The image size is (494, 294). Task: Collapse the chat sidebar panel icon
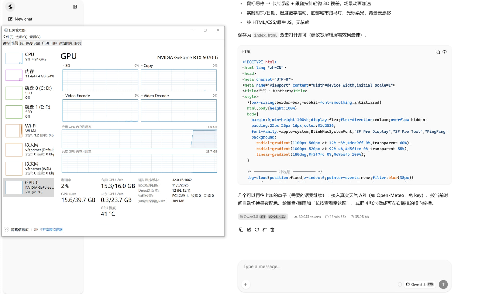(75, 7)
